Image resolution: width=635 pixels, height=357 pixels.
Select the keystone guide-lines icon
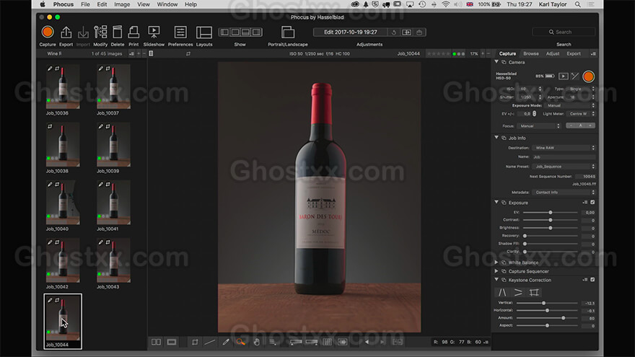click(x=534, y=292)
